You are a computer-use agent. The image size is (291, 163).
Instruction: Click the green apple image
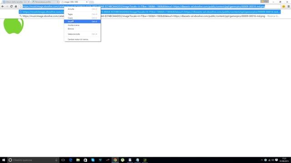tap(14, 26)
